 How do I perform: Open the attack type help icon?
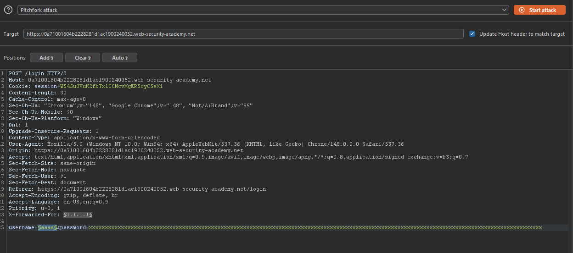click(8, 10)
